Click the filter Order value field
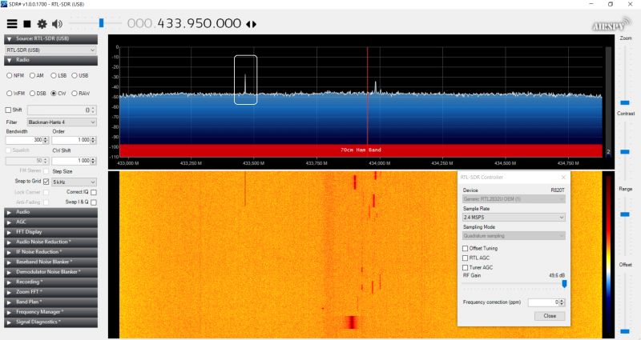 point(71,140)
